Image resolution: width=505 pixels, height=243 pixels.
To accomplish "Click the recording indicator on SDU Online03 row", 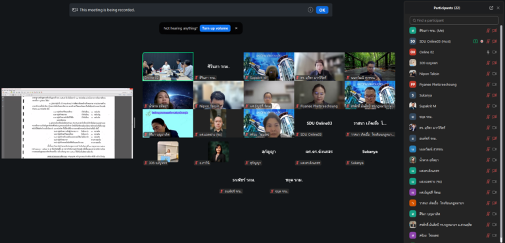I will 482,41.
